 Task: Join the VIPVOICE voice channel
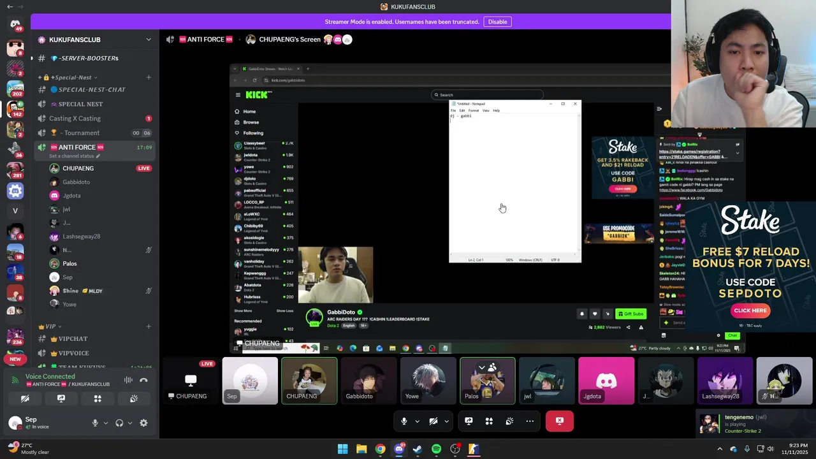[x=96, y=353]
